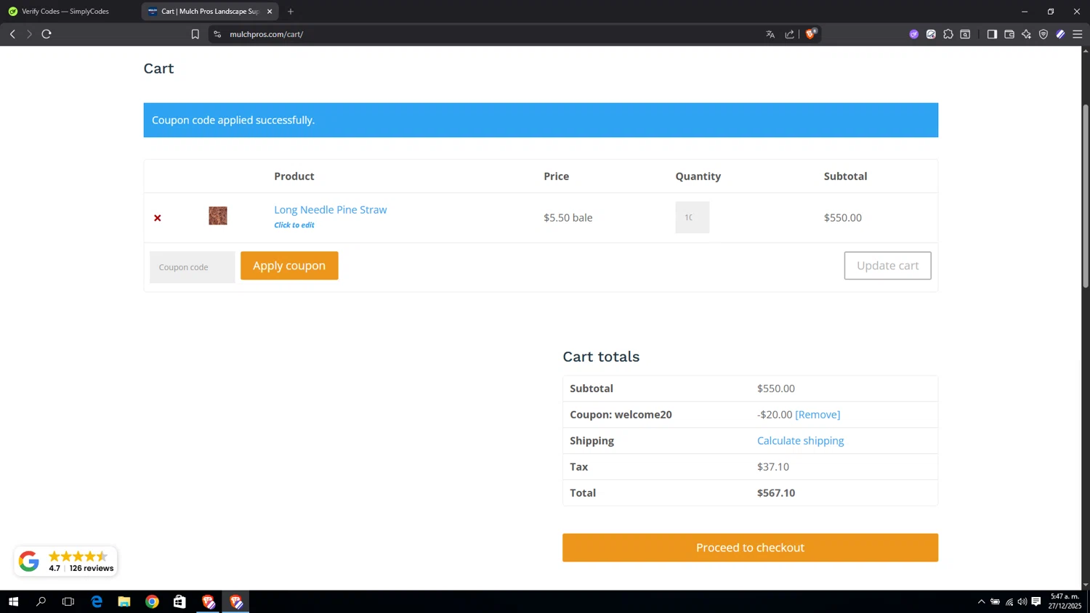Open Windows Start menu

pos(13,601)
